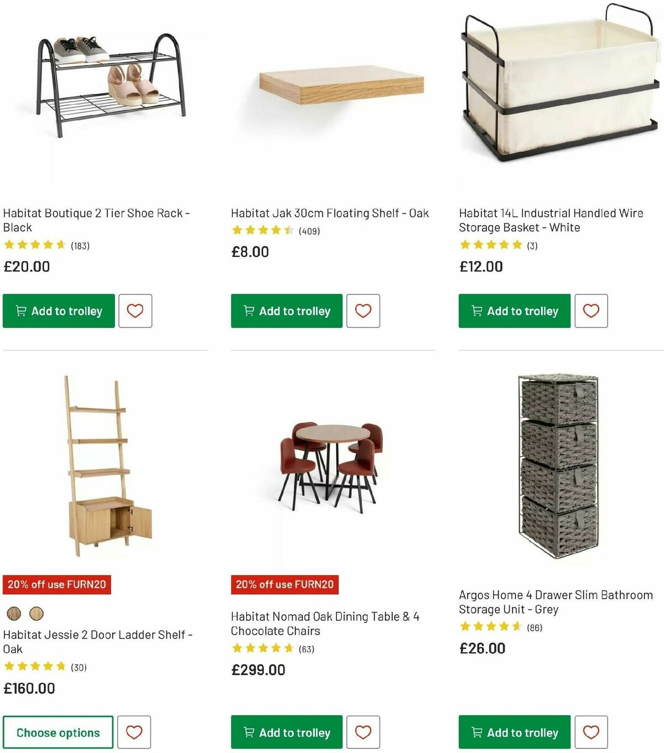Add the Nomad Oak Dining Table to trolley
Image resolution: width=664 pixels, height=753 pixels.
[286, 732]
